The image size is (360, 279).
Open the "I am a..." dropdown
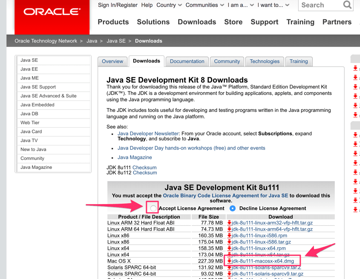pos(241,5)
